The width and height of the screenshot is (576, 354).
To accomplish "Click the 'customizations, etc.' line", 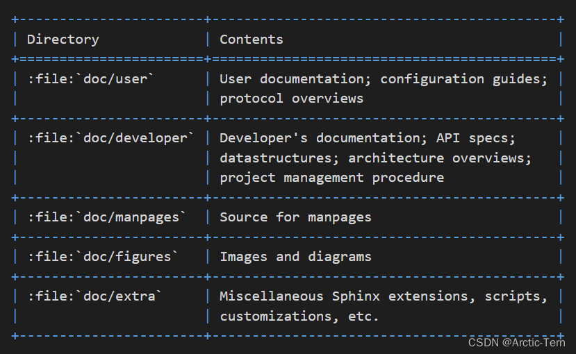I will coord(299,317).
